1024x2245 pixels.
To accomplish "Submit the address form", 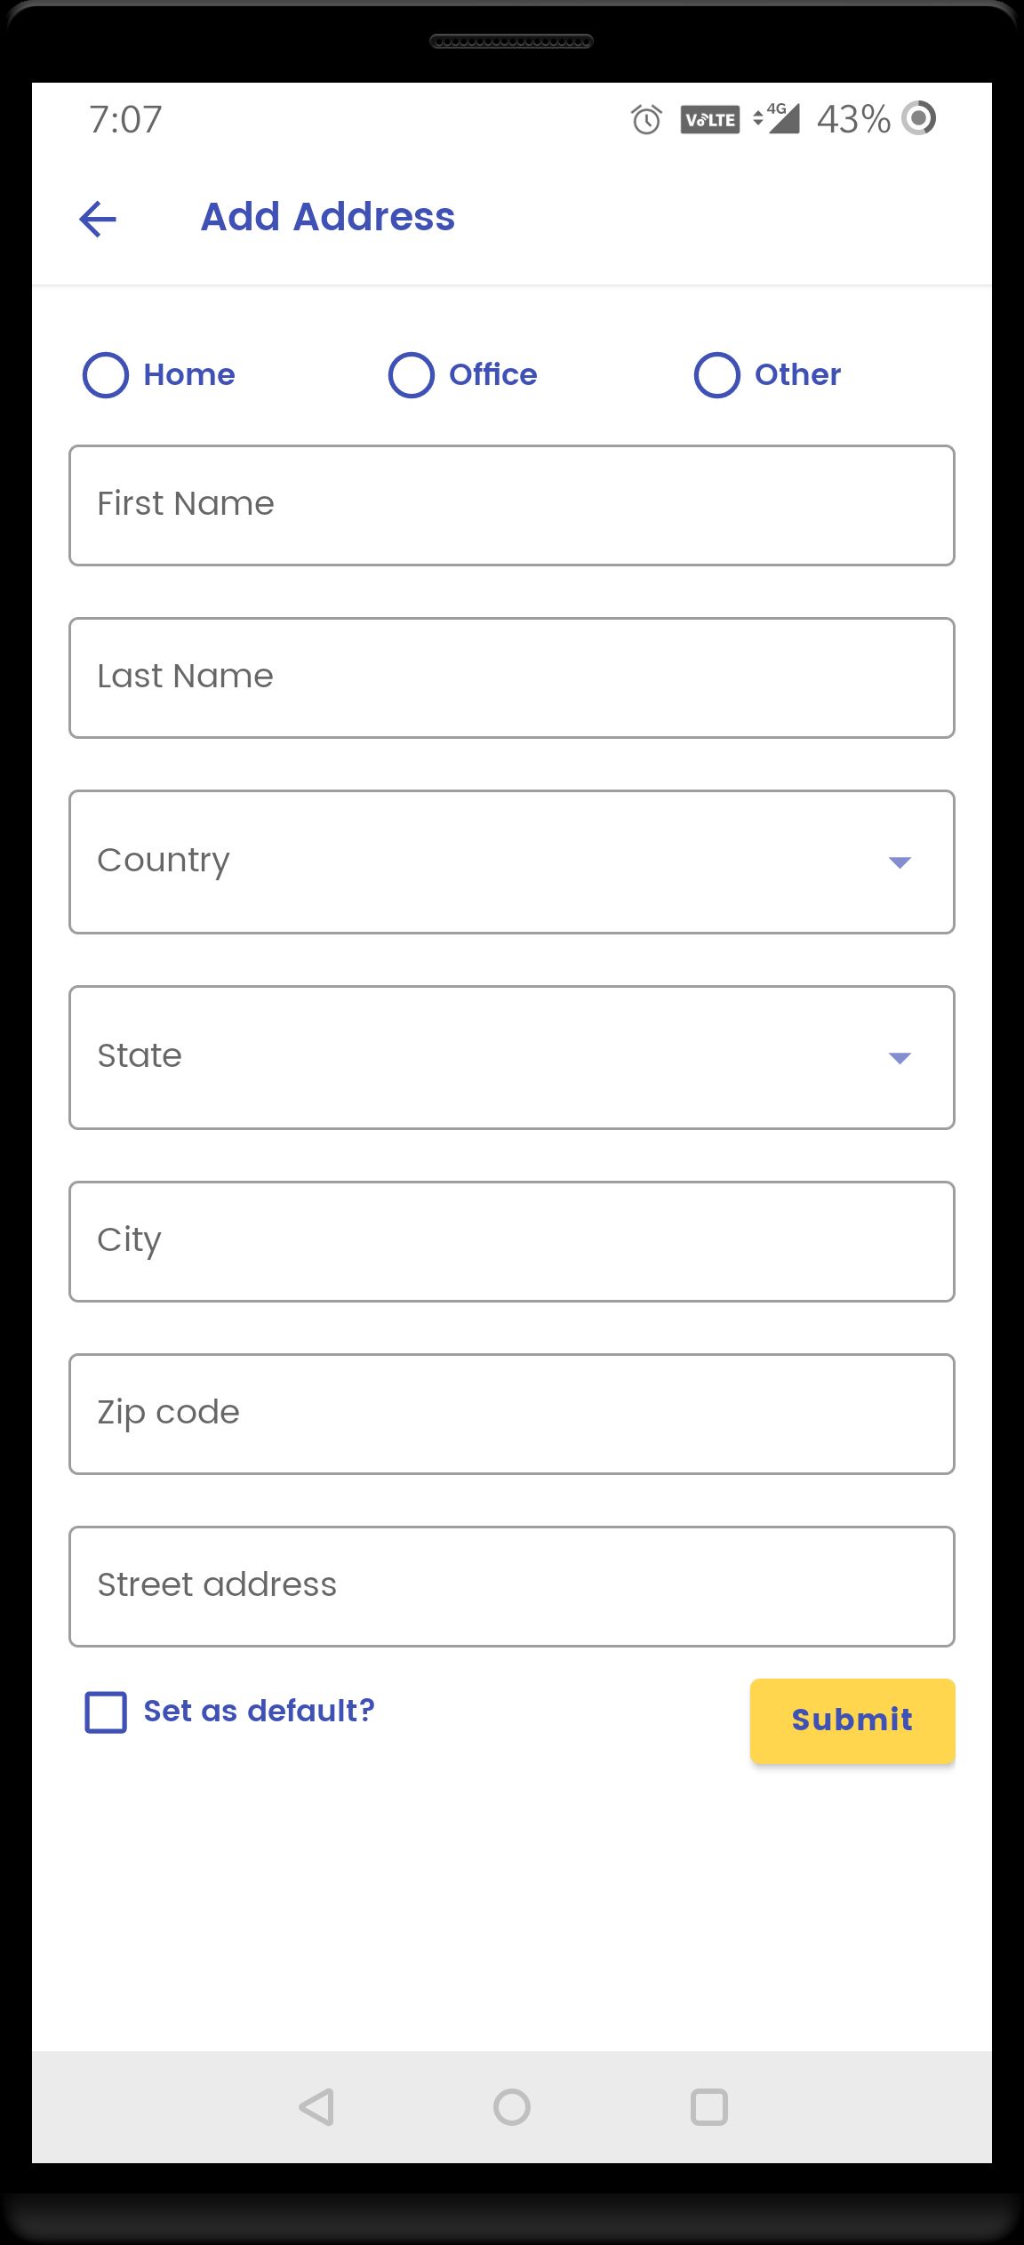I will coord(852,1720).
